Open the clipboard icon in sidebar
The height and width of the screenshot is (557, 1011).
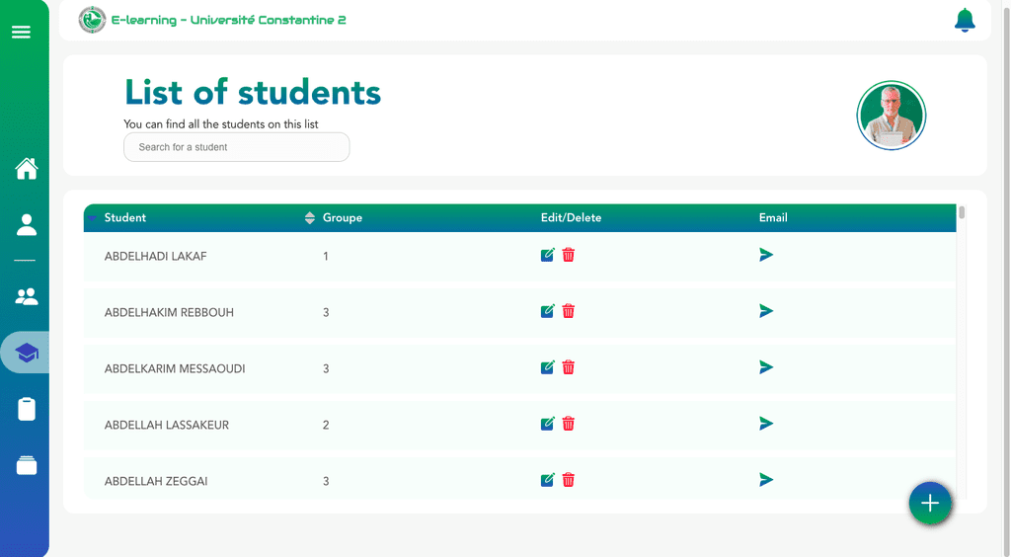point(27,409)
